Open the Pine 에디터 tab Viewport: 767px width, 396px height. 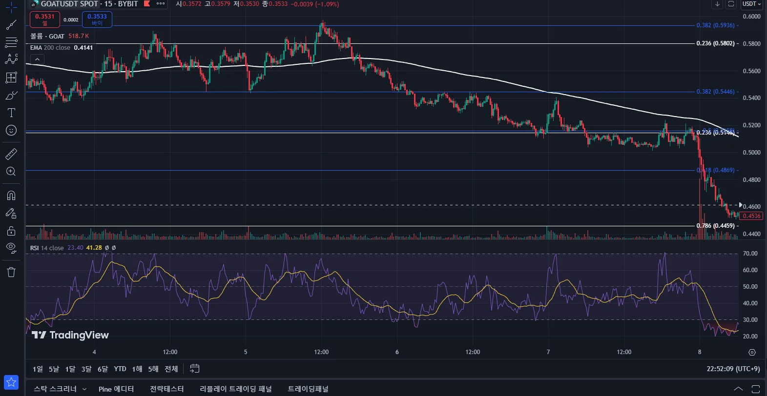[x=116, y=389]
